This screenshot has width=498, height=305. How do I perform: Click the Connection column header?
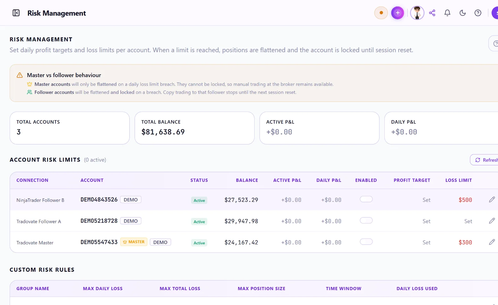coord(32,180)
